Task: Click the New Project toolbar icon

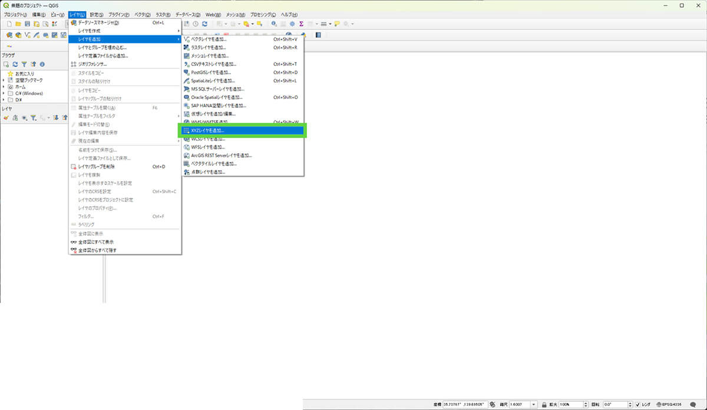Action: (9, 24)
